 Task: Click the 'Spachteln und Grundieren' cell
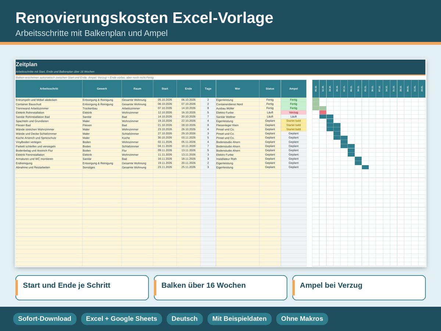(49, 121)
